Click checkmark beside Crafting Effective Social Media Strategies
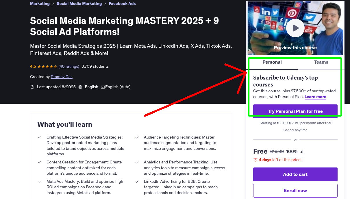The image size is (350, 199). [x=40, y=137]
